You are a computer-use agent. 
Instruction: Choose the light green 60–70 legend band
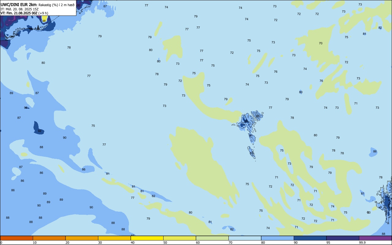(x=212, y=238)
